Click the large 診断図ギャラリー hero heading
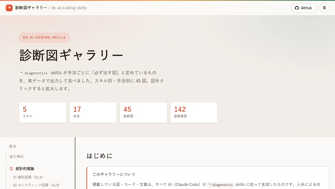335x189 pixels. tap(71, 55)
